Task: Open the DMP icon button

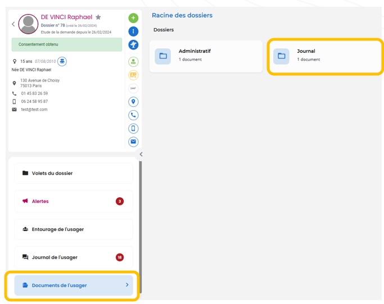Action: coord(133,88)
